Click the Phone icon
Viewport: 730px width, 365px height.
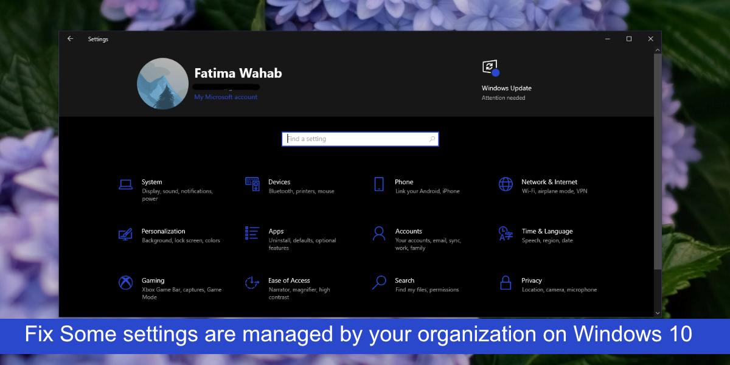point(379,184)
